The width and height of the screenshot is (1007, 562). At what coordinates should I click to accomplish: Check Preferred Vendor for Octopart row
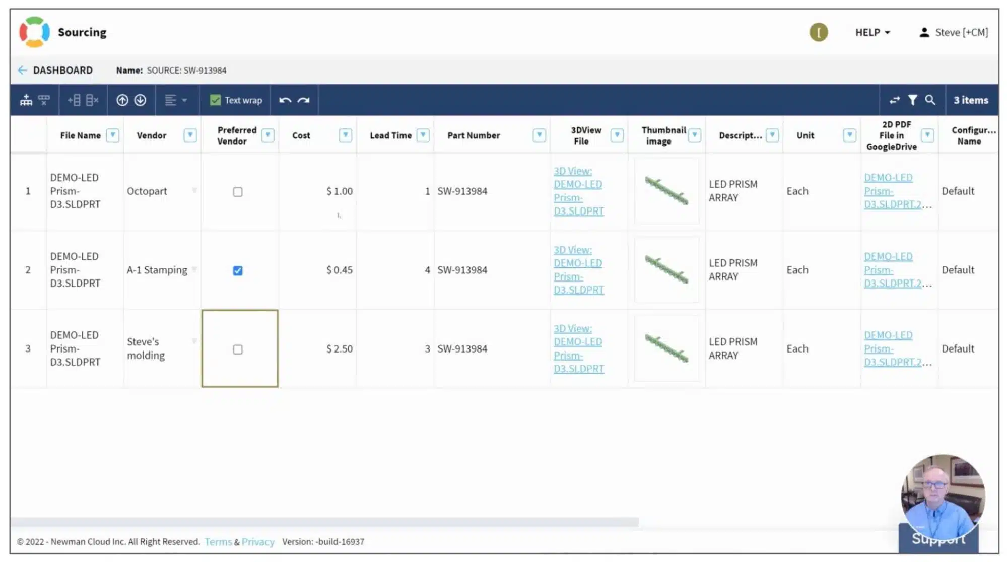click(238, 192)
